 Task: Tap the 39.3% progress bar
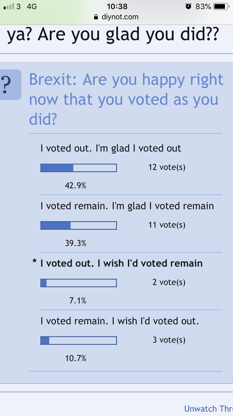click(79, 225)
